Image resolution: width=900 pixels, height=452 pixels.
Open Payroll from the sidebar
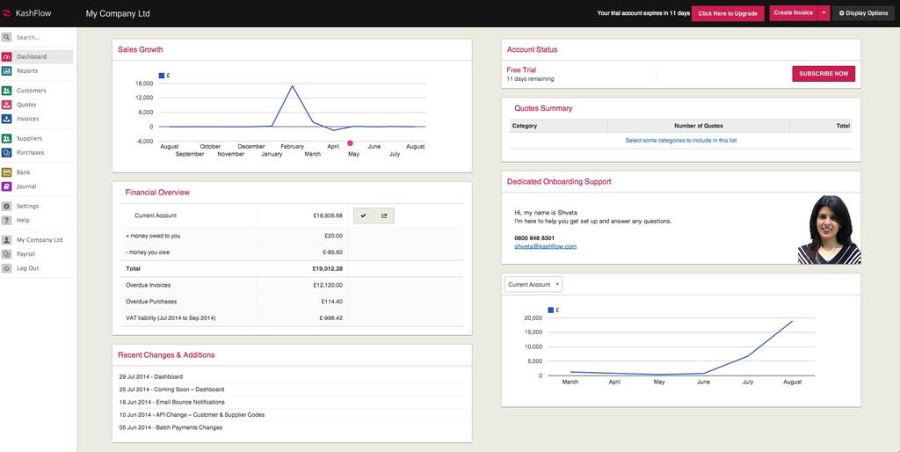(26, 254)
